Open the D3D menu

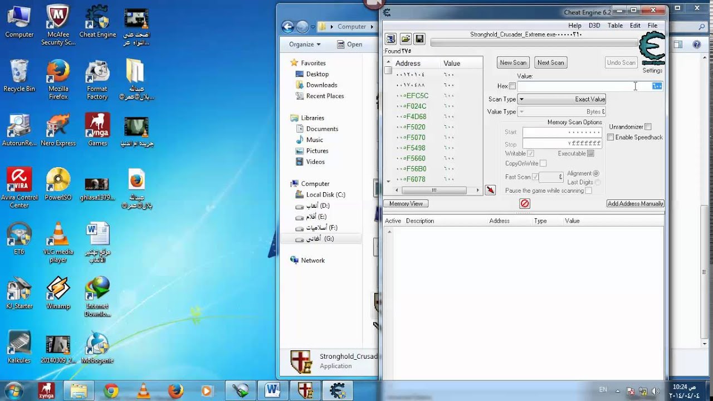click(594, 26)
